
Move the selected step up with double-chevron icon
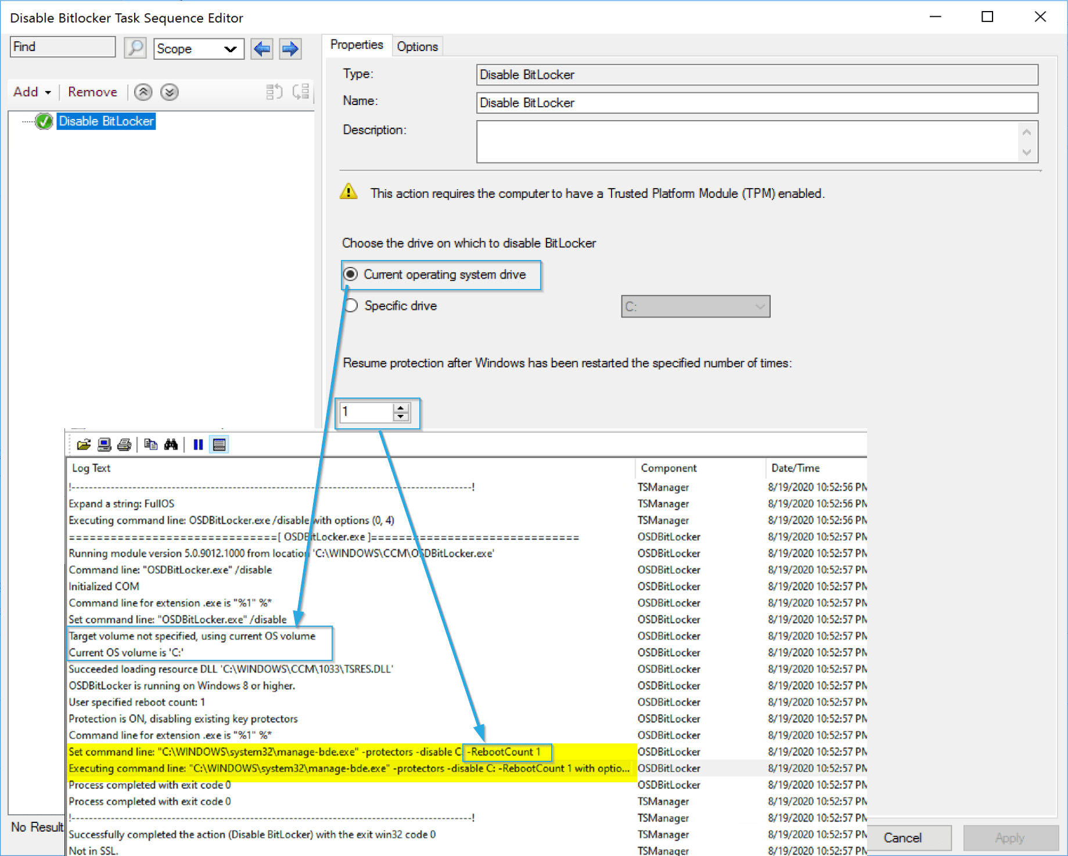142,92
